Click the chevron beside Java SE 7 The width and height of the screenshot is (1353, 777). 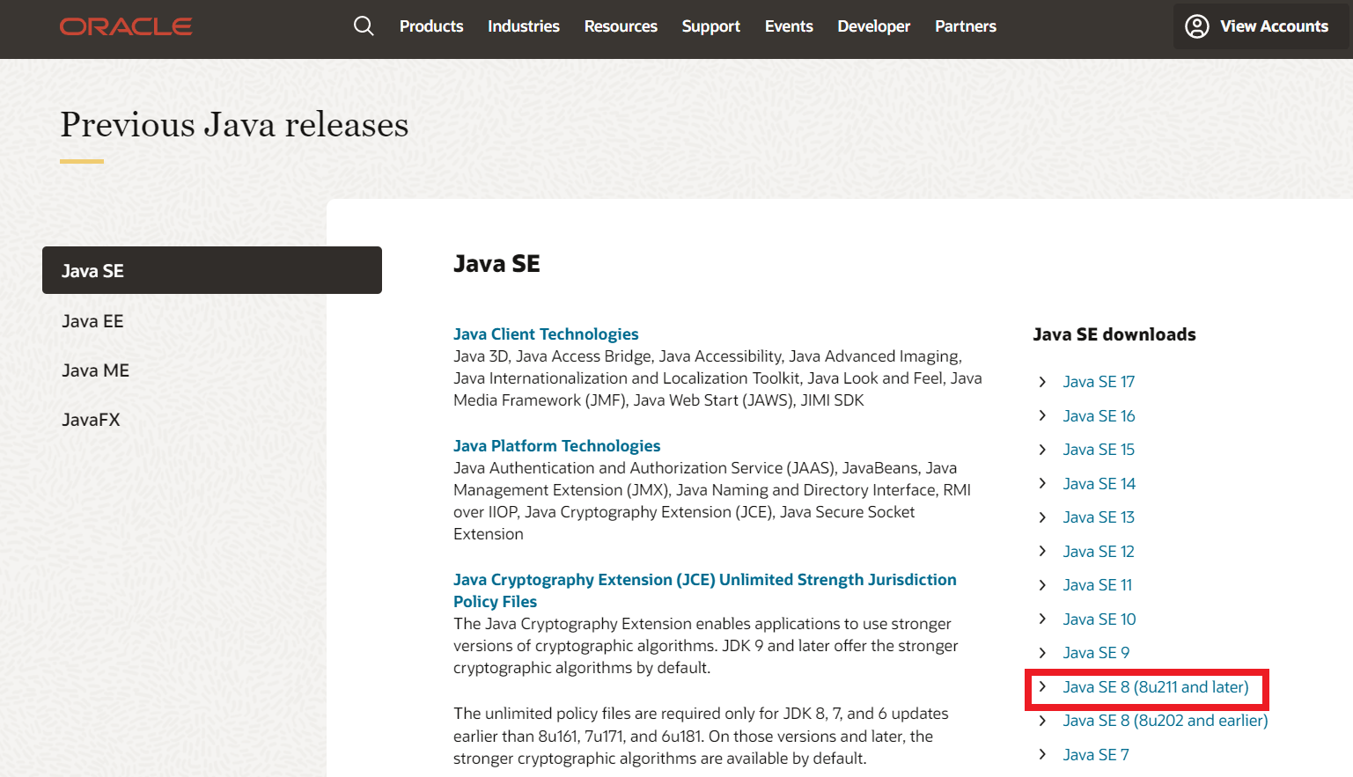(x=1042, y=754)
